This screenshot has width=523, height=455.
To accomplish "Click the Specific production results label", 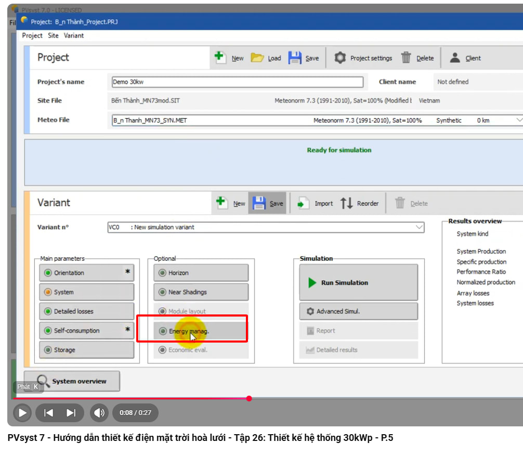I will click(x=481, y=262).
